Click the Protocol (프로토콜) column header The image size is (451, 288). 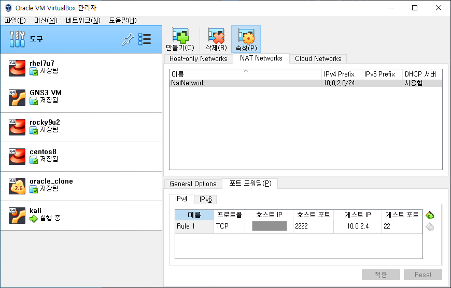pyautogui.click(x=229, y=215)
